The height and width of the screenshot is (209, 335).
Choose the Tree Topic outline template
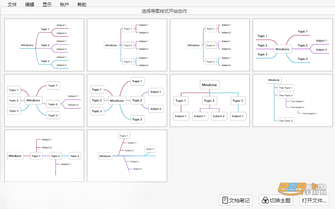point(292,100)
